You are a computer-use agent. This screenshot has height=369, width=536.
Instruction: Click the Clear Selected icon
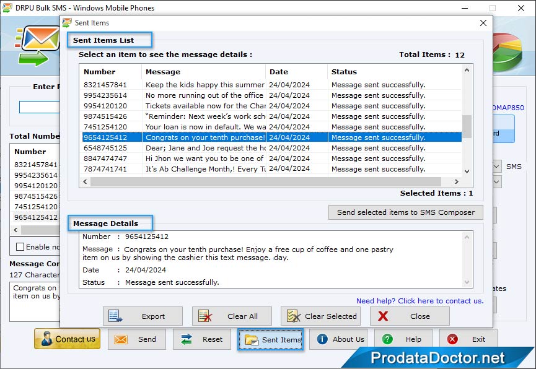294,316
